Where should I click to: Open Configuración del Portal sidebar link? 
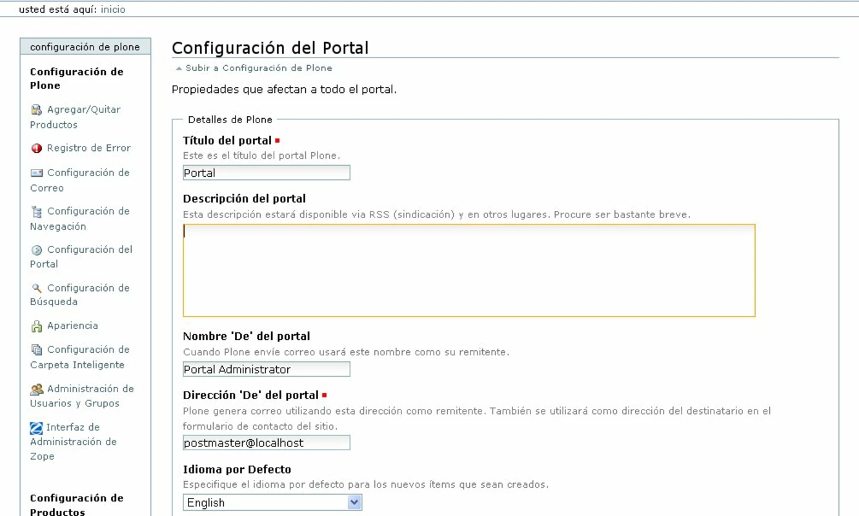tap(81, 257)
